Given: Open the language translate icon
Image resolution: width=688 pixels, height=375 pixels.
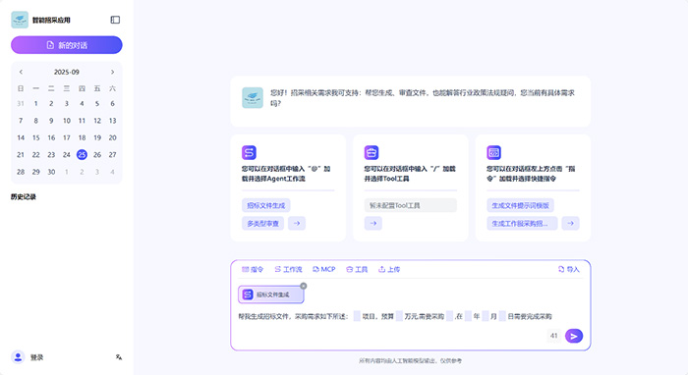Looking at the screenshot, I should pyautogui.click(x=119, y=357).
